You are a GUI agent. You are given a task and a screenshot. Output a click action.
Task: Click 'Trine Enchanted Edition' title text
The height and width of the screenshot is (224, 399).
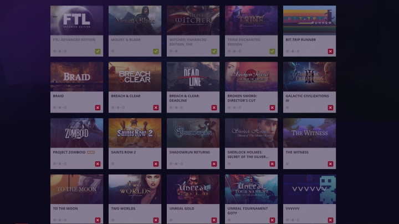(x=244, y=42)
